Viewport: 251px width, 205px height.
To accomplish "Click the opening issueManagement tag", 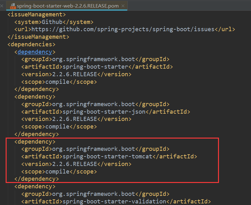I will coord(37,14).
